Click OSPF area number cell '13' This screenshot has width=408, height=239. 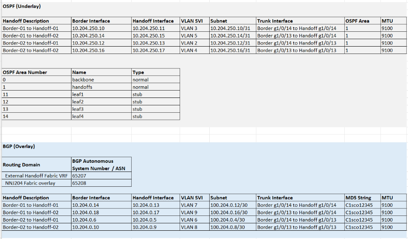click(37, 109)
